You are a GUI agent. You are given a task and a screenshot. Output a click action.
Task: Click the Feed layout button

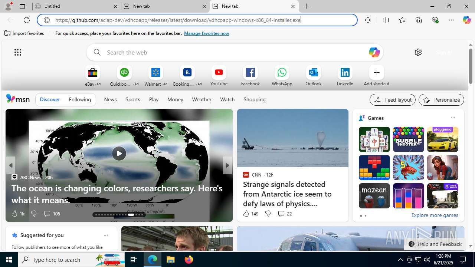pyautogui.click(x=392, y=100)
